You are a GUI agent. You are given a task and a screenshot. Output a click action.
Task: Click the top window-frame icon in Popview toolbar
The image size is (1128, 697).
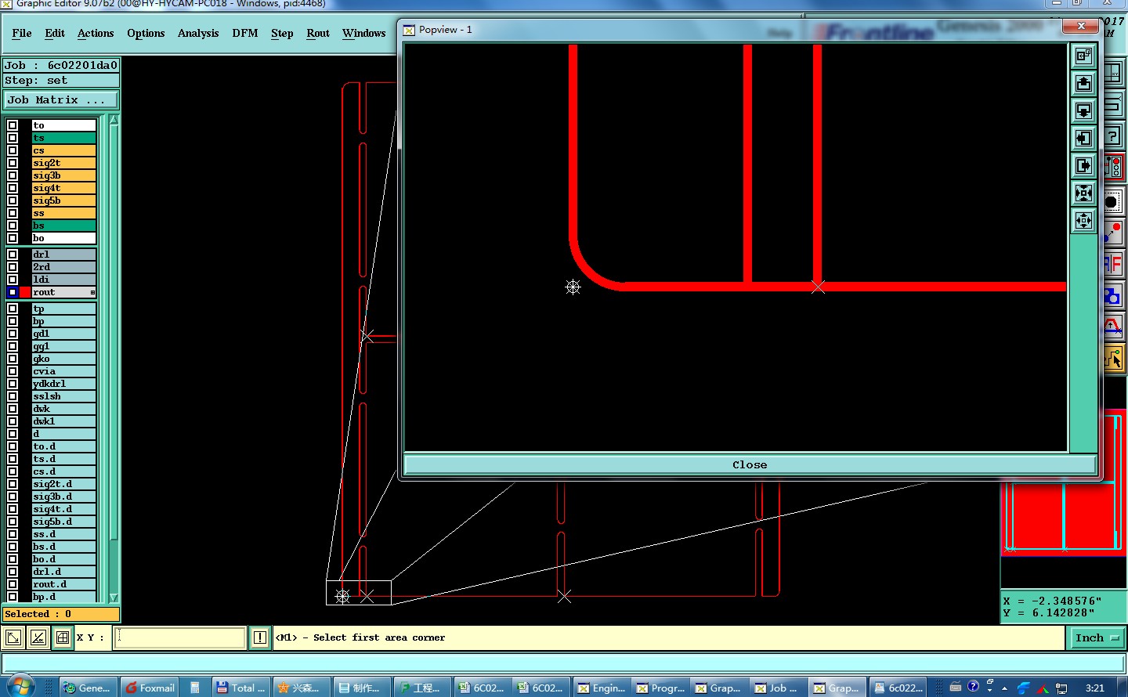point(1083,56)
